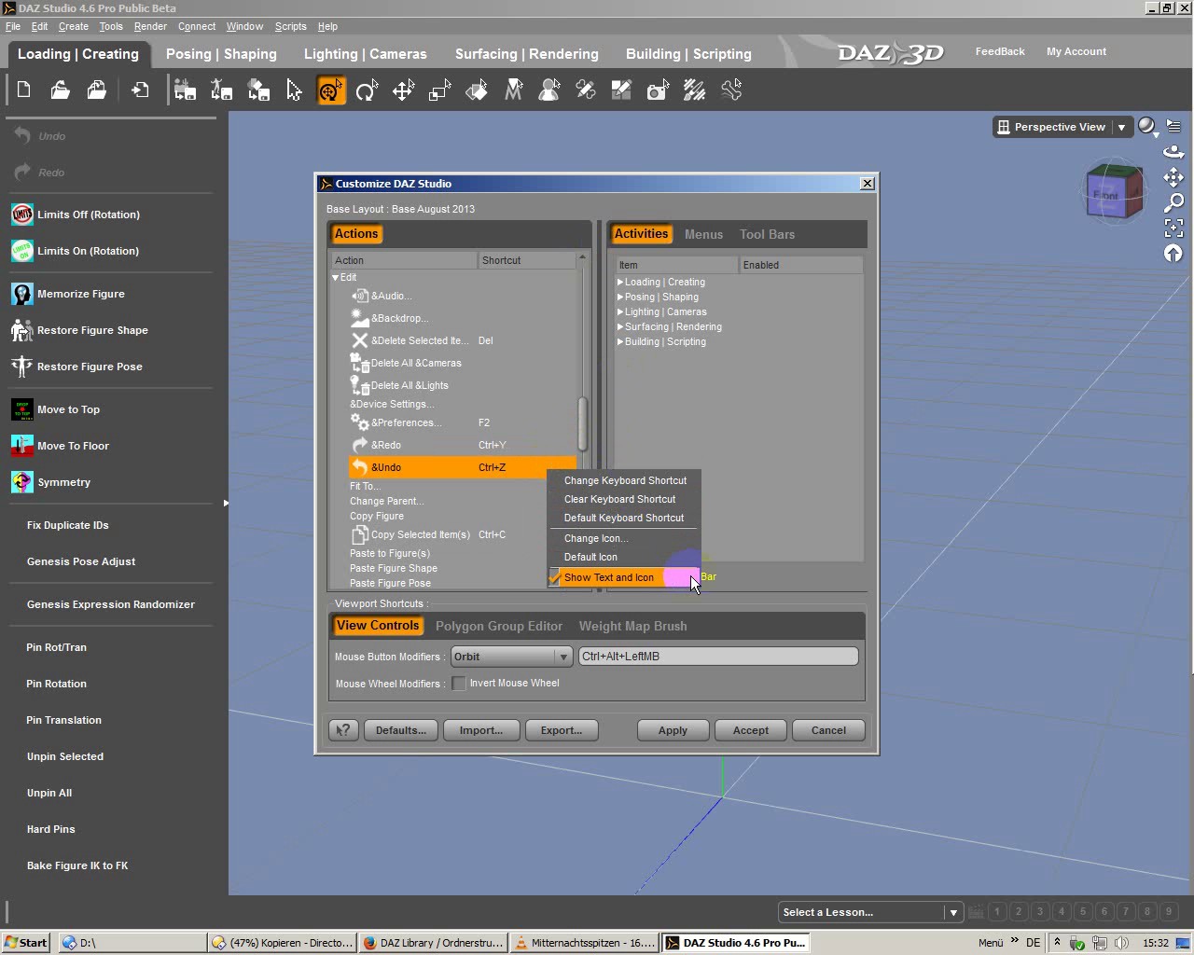Select the Rotate tool in toolbar
The image size is (1194, 955).
367,90
